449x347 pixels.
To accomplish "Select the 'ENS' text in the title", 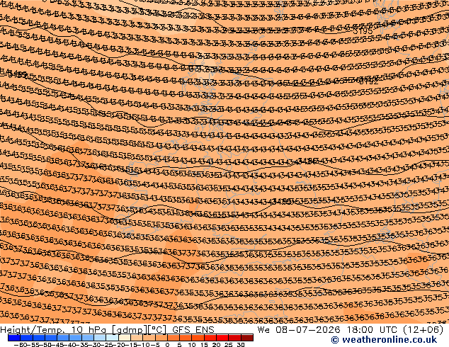I will (205, 330).
